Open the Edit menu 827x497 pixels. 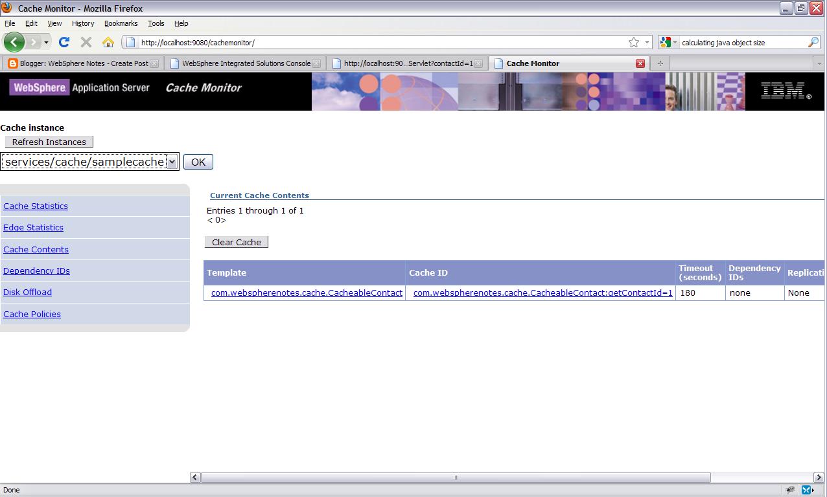click(x=31, y=23)
